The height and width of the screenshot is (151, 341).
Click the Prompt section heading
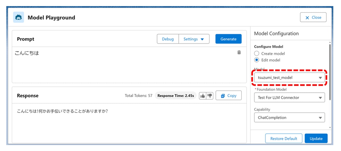[26, 39]
